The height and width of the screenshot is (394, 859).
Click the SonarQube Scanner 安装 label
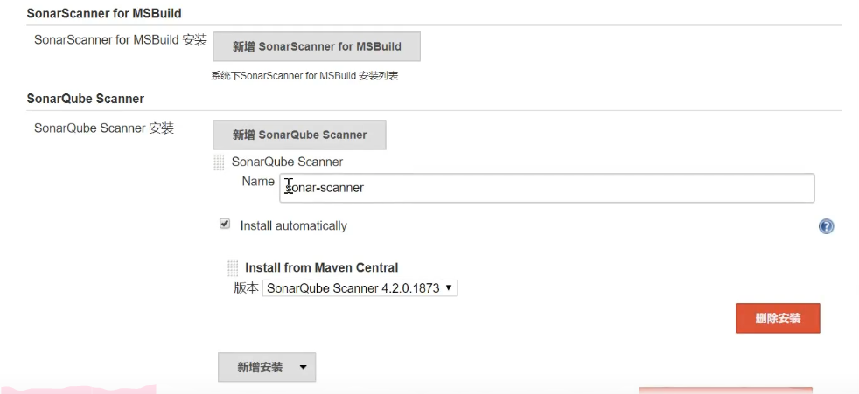click(104, 128)
